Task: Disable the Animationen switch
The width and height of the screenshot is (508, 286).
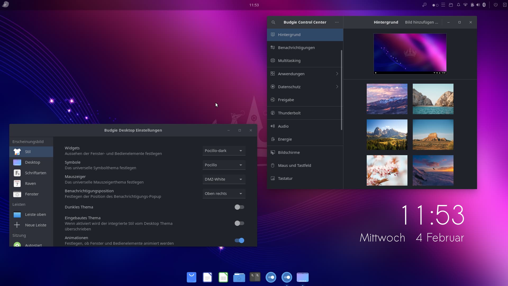Action: pyautogui.click(x=239, y=240)
